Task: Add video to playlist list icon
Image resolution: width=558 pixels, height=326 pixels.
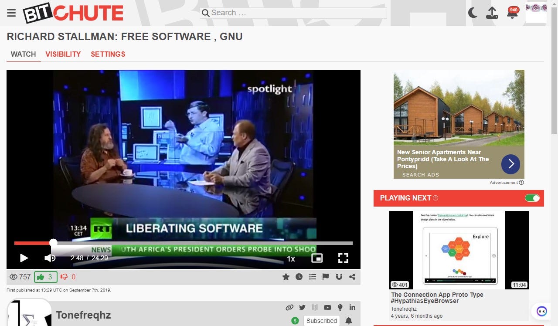Action: point(313,277)
